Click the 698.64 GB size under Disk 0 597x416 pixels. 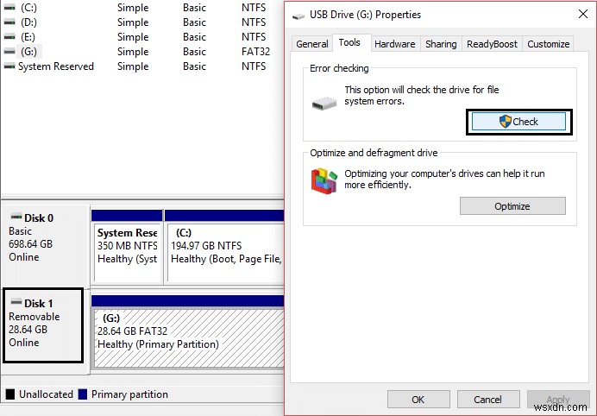click(x=30, y=243)
